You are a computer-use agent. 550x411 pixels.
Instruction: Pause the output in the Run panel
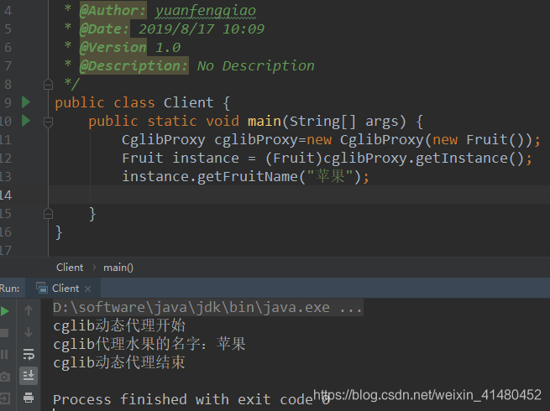coord(4,354)
